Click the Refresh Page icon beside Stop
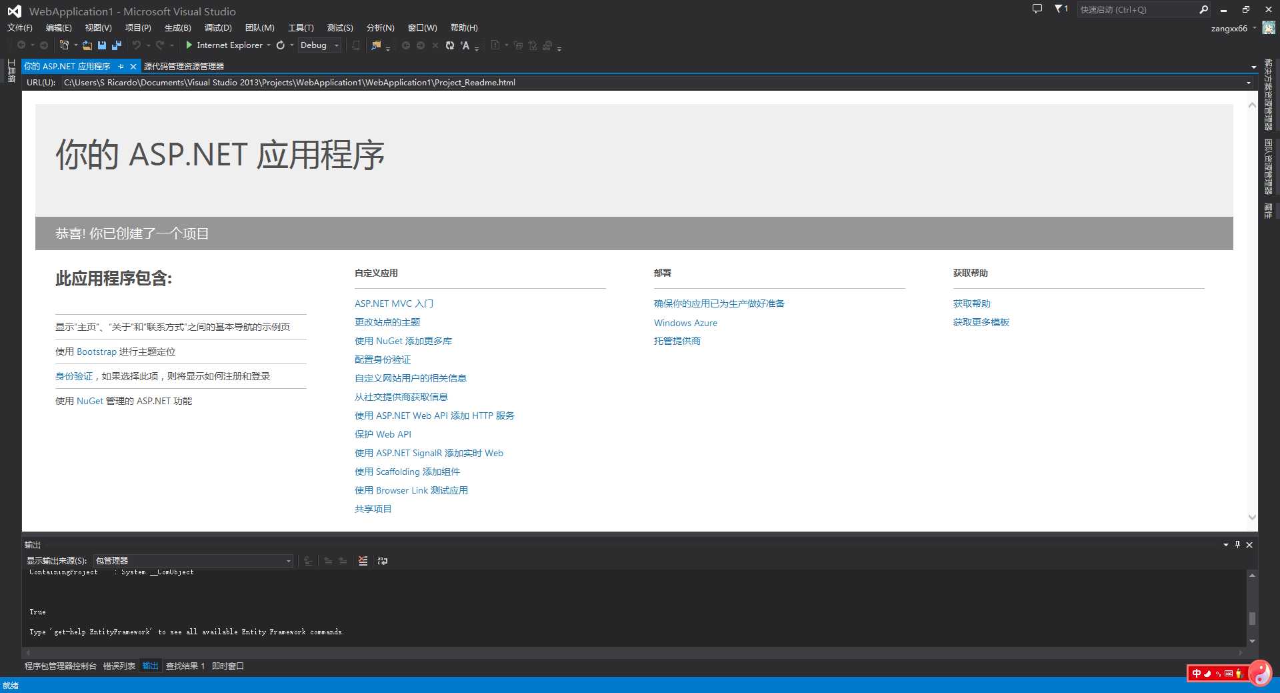The width and height of the screenshot is (1280, 693). [450, 45]
